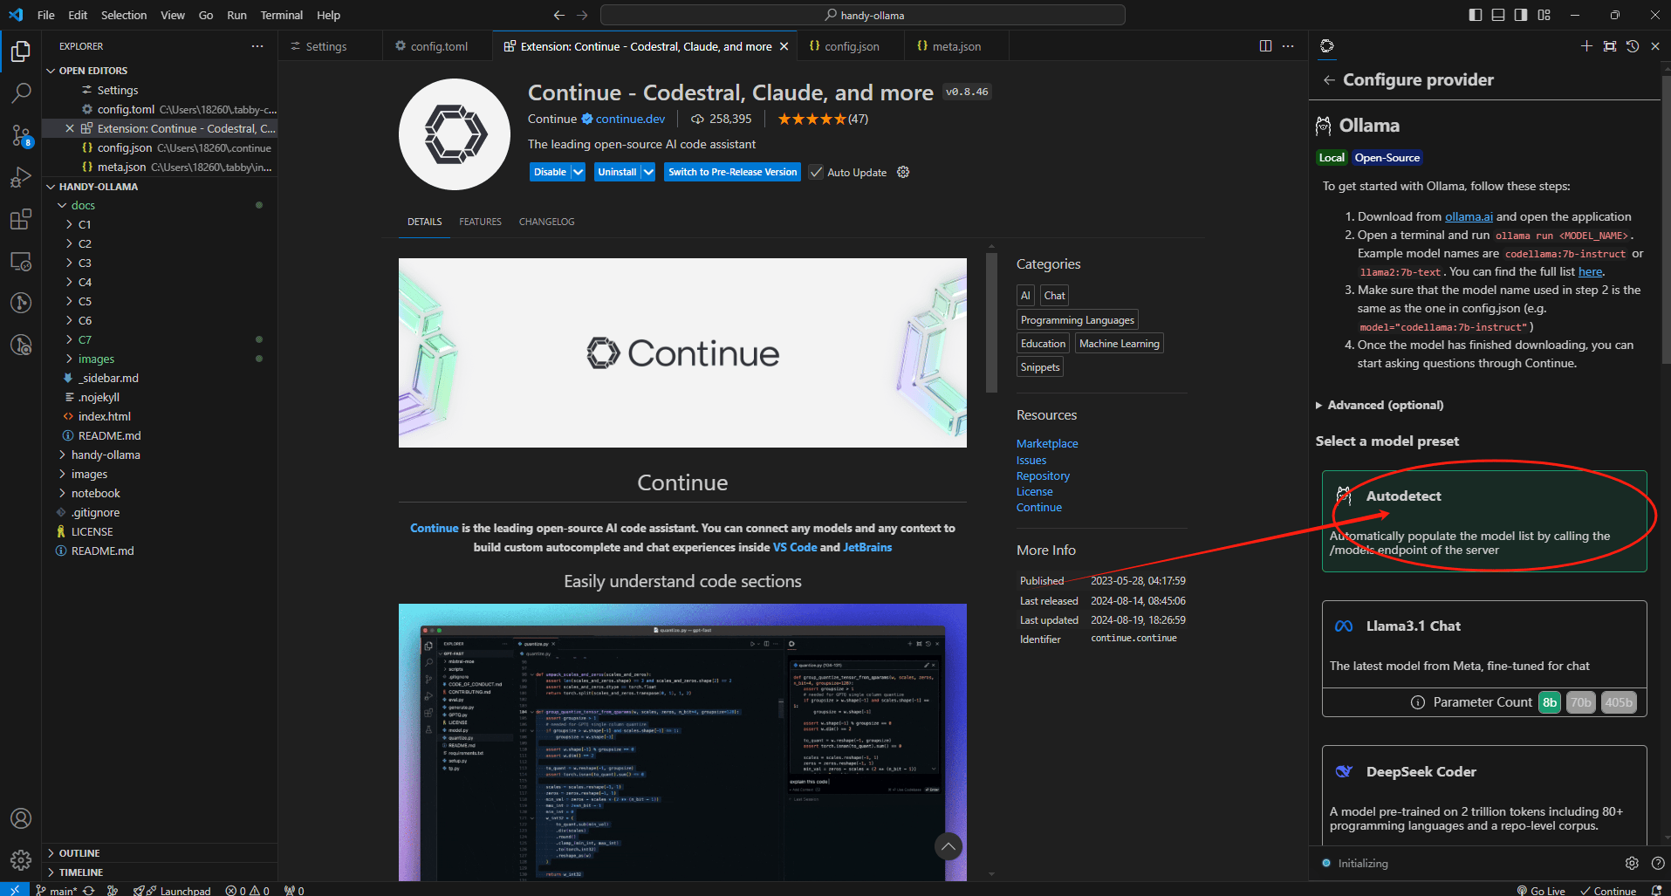Select the 405b parameter count option

pyautogui.click(x=1619, y=702)
